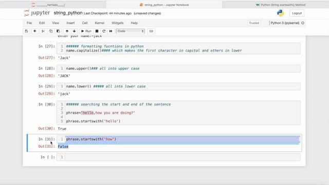Click the False output of cell 31

[x=63, y=146]
